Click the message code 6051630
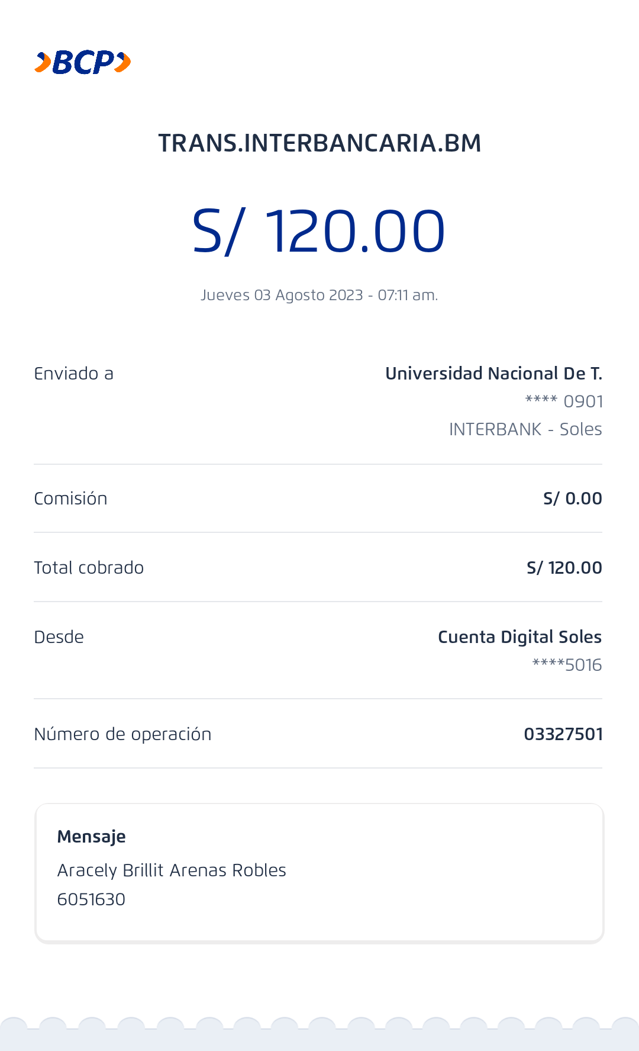This screenshot has width=639, height=1051. point(91,899)
